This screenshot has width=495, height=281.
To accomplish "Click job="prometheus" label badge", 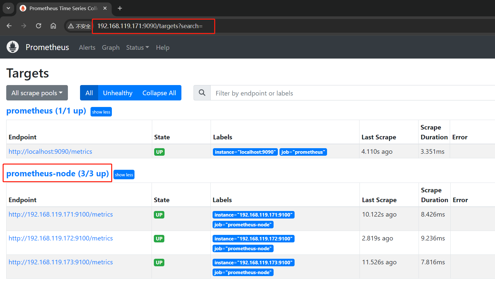I will tap(303, 152).
